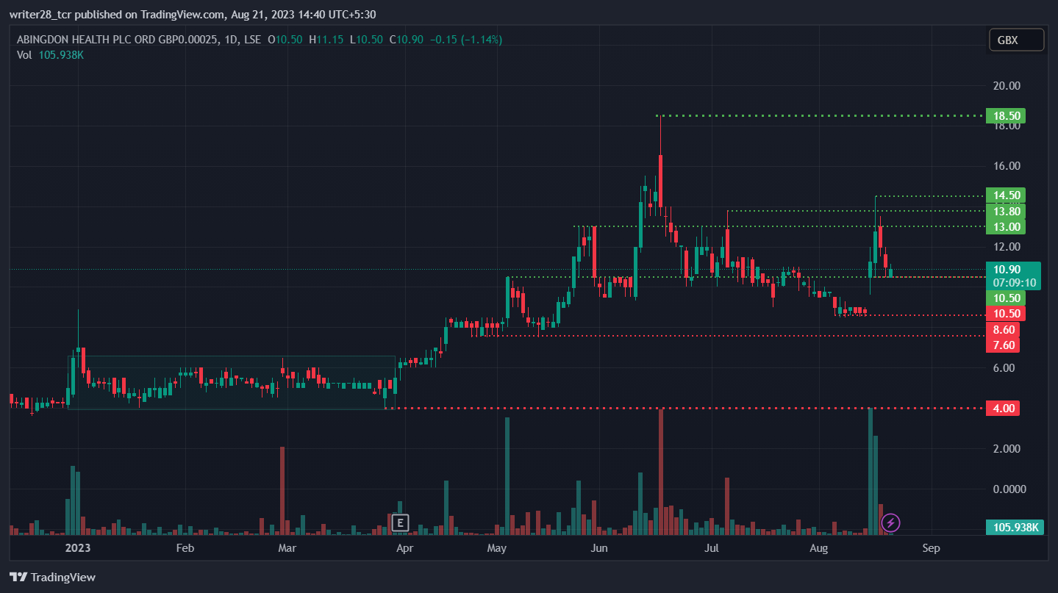
Task: Select the 13.00 green price label
Action: [1005, 226]
